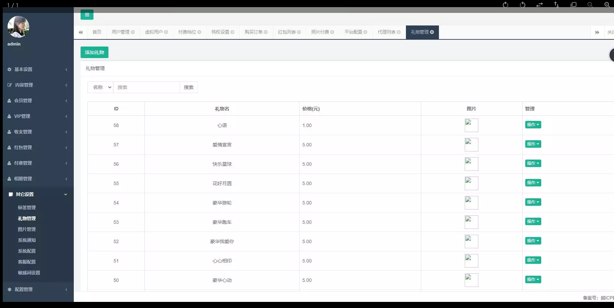Open the 操作 dropdown for gift 豪华跑车
This screenshot has width=614, height=308.
[x=533, y=221]
